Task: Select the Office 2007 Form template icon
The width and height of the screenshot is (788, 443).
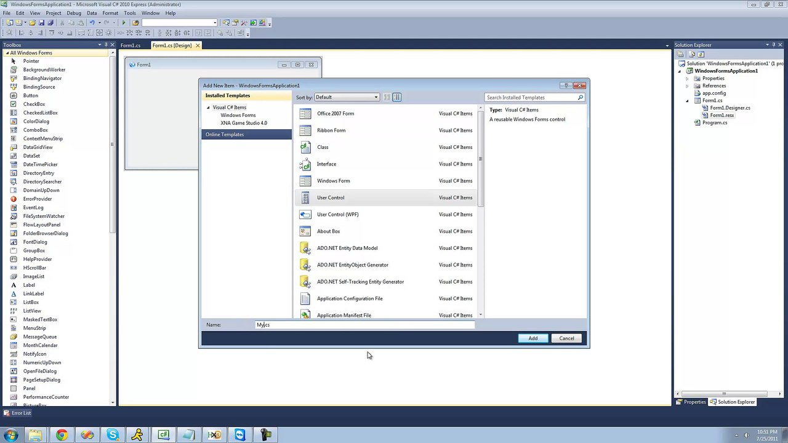Action: [x=305, y=114]
